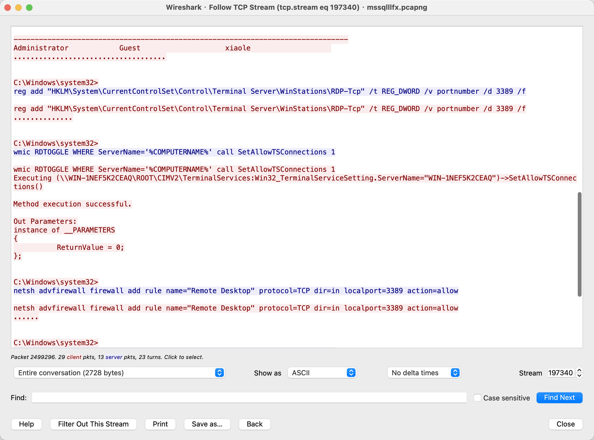Click the Close button at bottom right
Screen dimensions: 594x440
(x=566, y=424)
